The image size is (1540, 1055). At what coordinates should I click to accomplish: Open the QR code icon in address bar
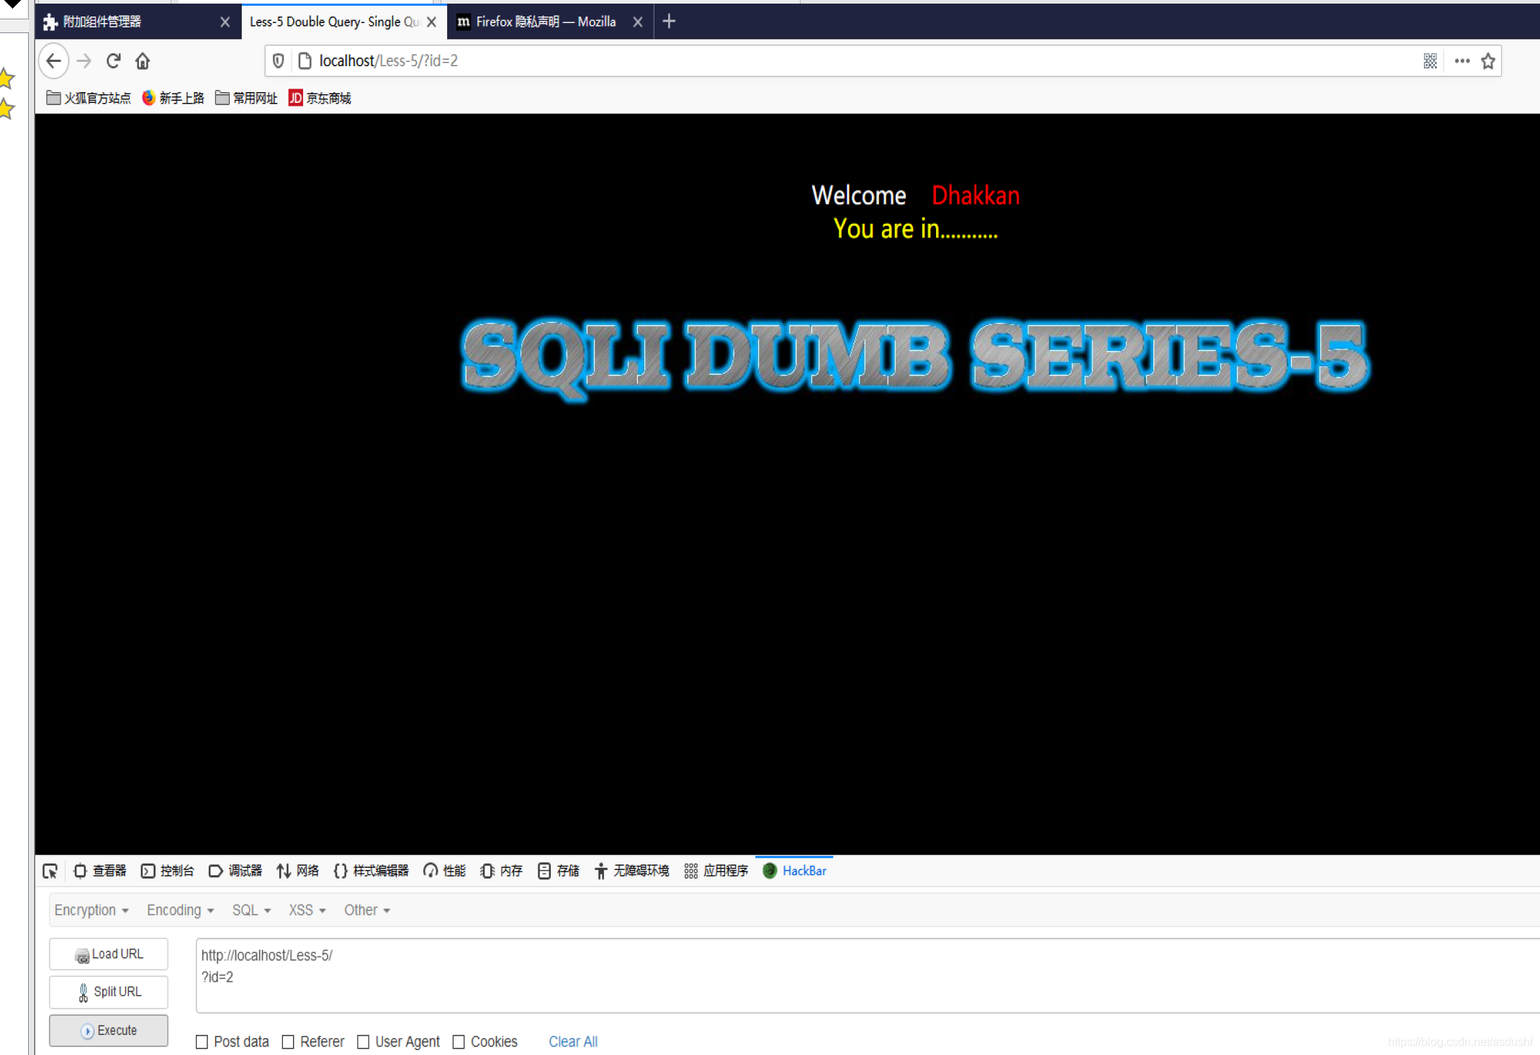tap(1430, 61)
